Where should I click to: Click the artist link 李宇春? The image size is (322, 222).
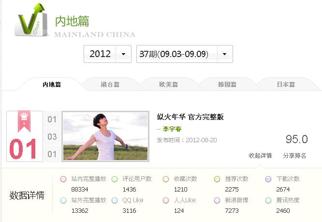point(172,129)
